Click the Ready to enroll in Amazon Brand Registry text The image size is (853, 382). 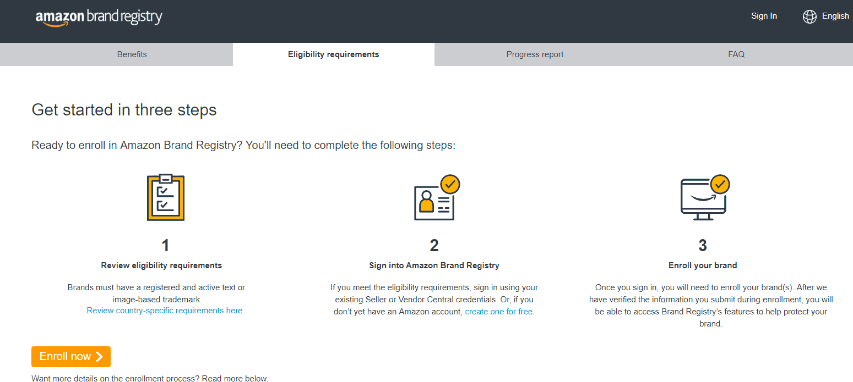tap(243, 146)
